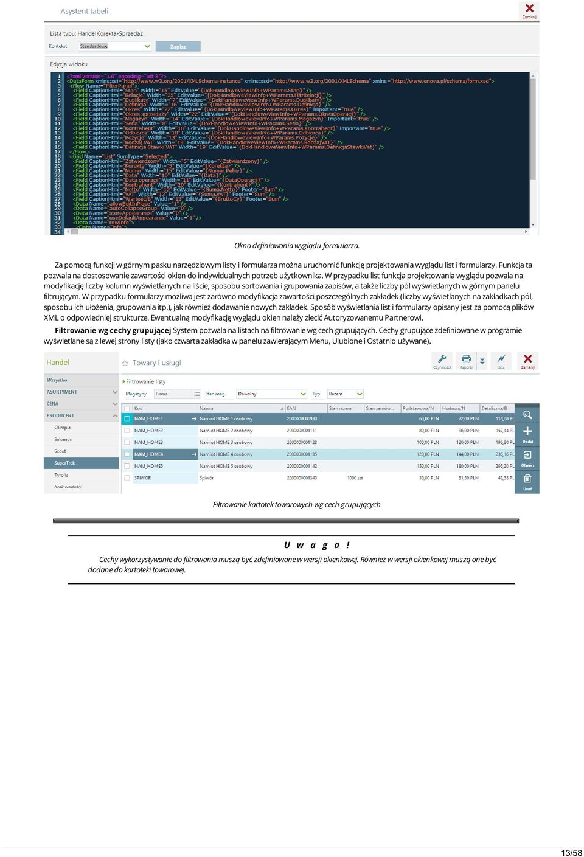The image size is (584, 857).
Task: Sort by the EAN column header
Action: 306,408
